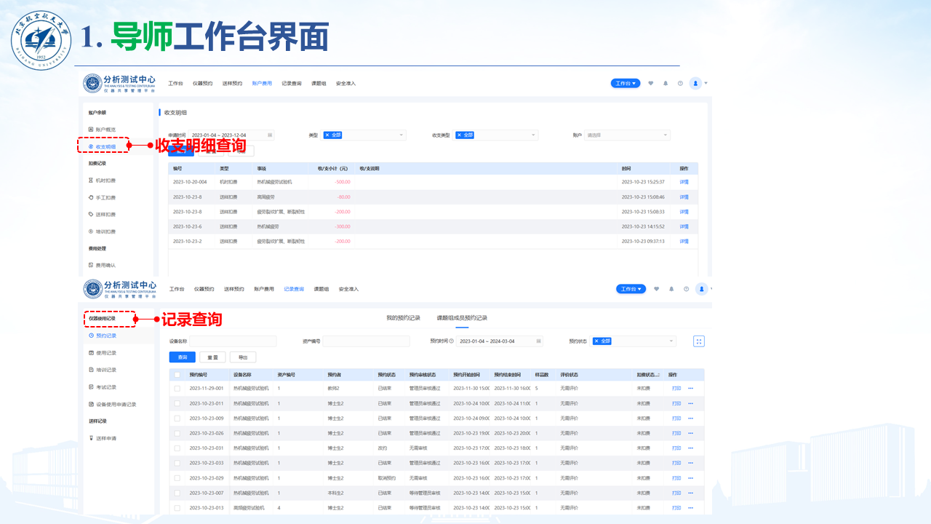Open 考试记录 sidebar entry
This screenshot has width=931, height=524.
click(105, 387)
